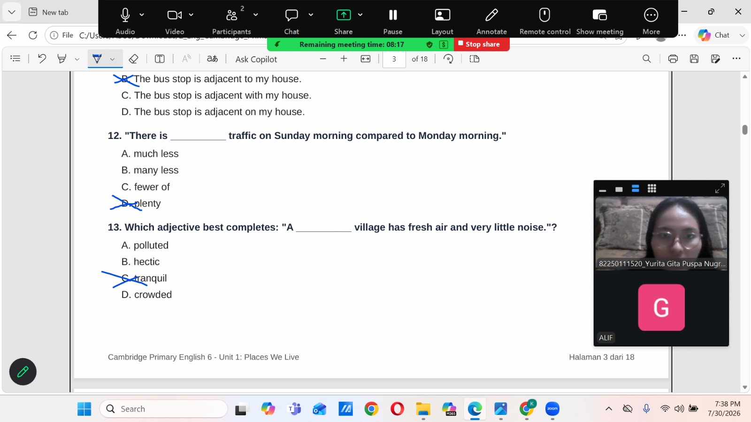Toggle the Page view button
The height and width of the screenshot is (422, 751).
point(475,59)
